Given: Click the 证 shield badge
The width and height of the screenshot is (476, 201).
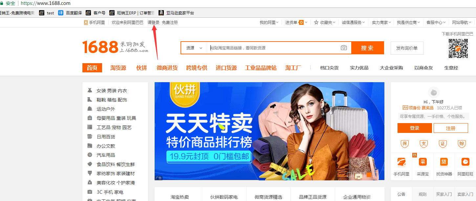Looking at the screenshot, I should pyautogui.click(x=443, y=143).
